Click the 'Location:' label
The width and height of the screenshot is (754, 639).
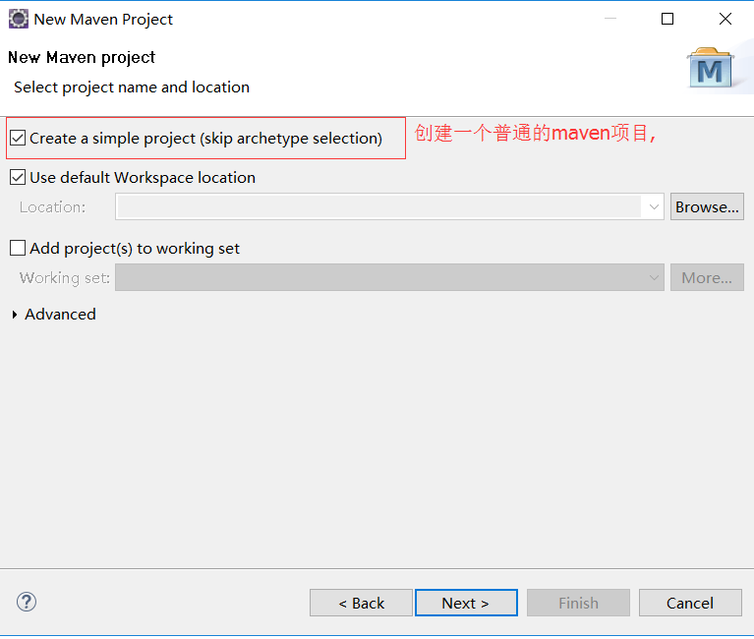tap(52, 207)
